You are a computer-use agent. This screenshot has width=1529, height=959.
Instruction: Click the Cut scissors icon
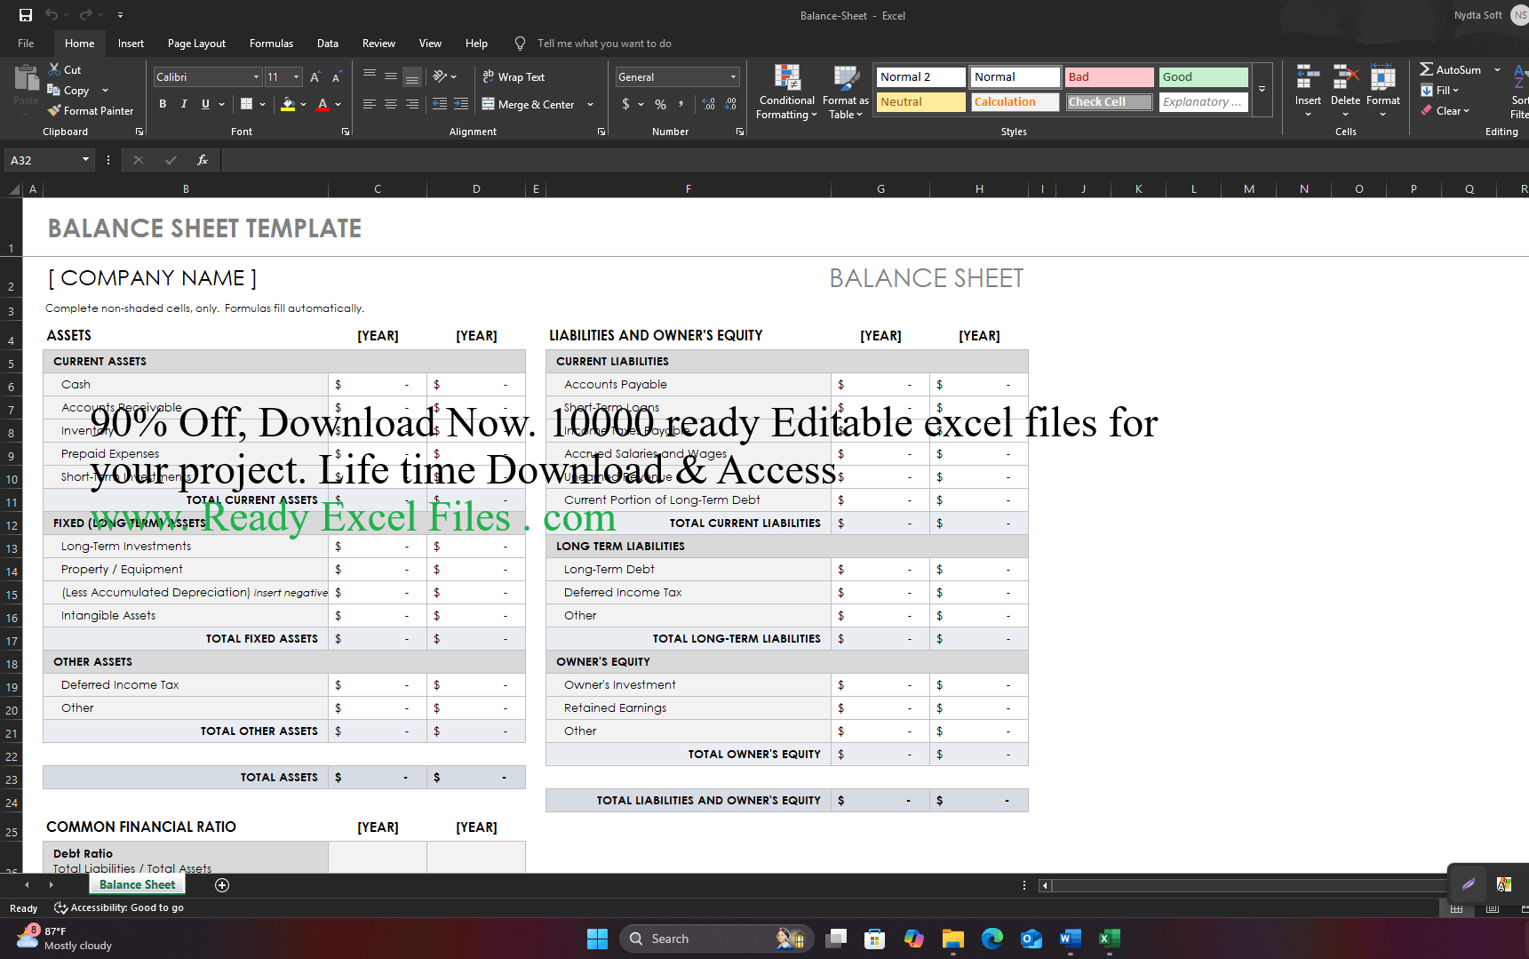click(x=54, y=69)
